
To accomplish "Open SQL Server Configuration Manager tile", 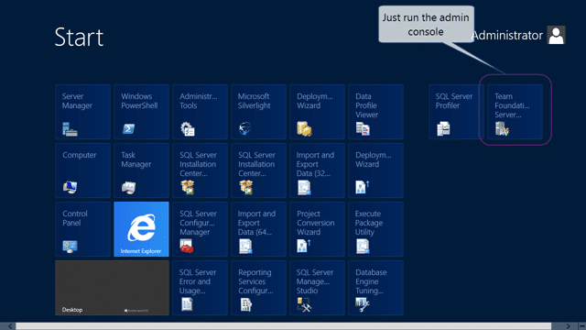I will [x=200, y=229].
